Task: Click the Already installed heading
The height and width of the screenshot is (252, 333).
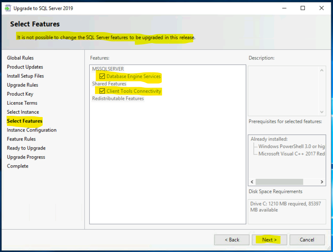Action: (x=269, y=139)
